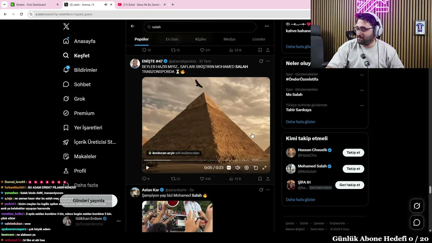Open search settings three-dot menu
The height and width of the screenshot is (243, 432).
pos(267,26)
